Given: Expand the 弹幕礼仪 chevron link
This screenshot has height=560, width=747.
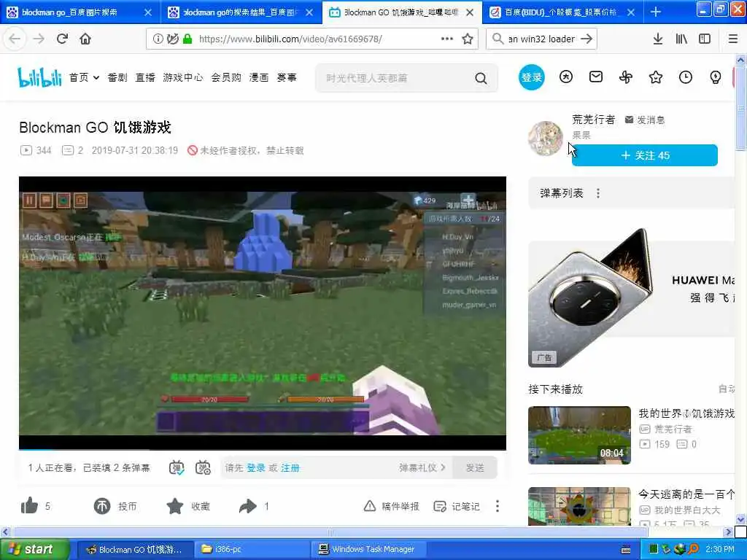Looking at the screenshot, I should (x=422, y=467).
